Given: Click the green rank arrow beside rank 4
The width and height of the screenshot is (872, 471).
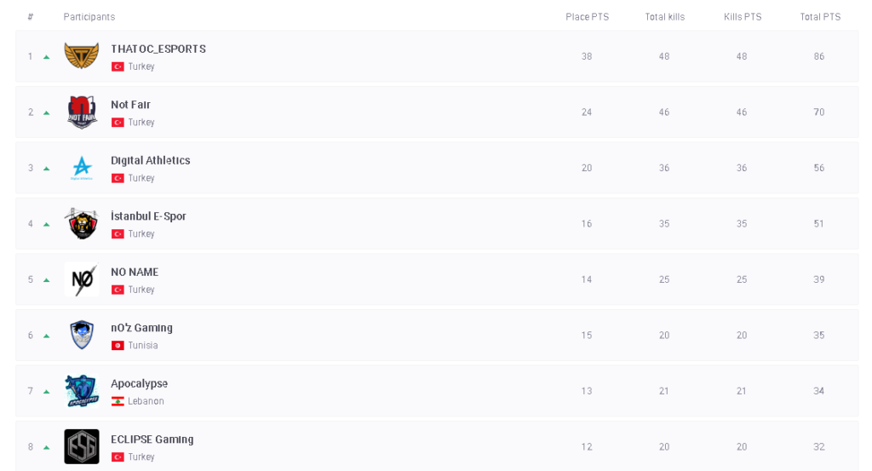Looking at the screenshot, I should coord(47,224).
